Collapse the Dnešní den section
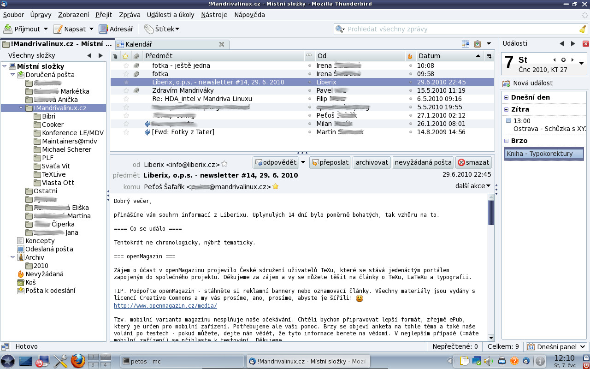Screen dimensions: 590x369 pos(506,97)
